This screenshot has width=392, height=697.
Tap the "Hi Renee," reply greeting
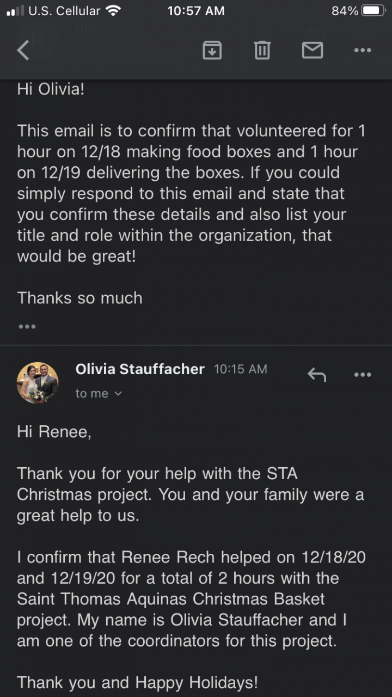point(53,432)
